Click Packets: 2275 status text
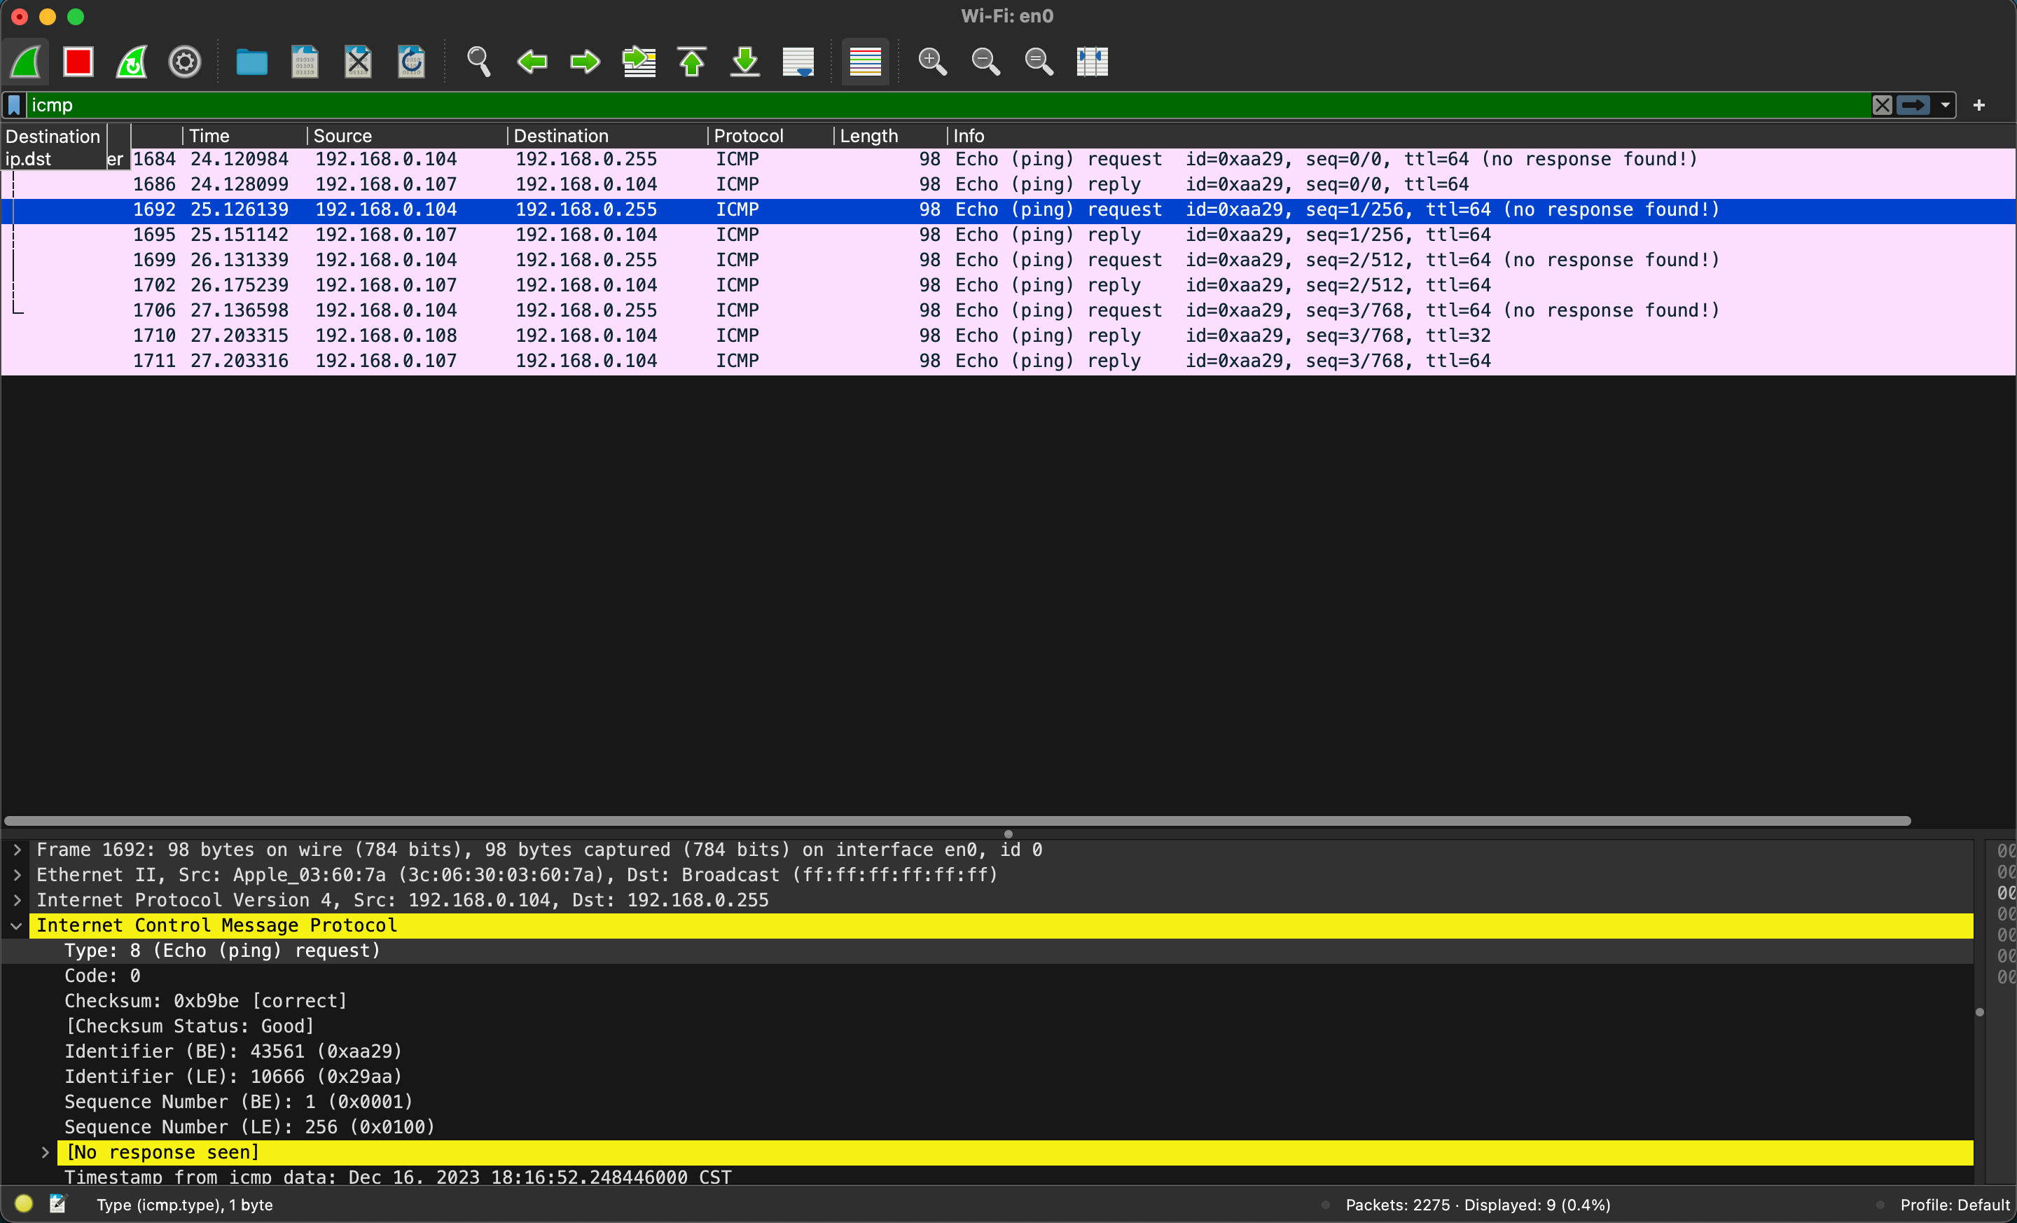 click(1478, 1205)
